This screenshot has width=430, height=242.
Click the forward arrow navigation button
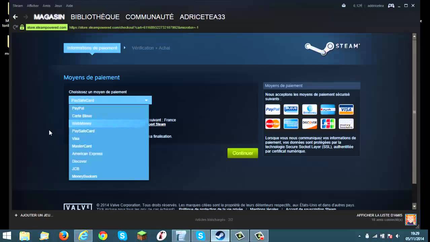pyautogui.click(x=26, y=17)
